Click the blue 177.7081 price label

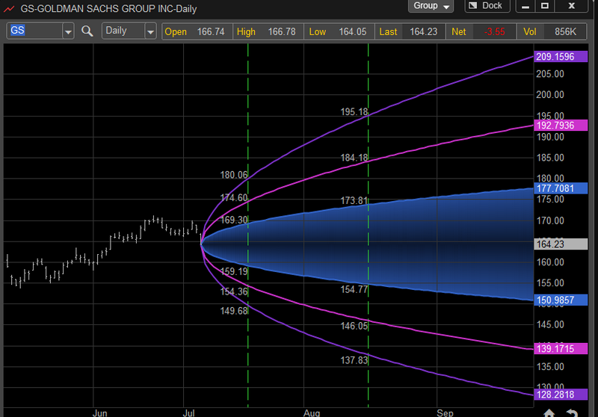561,188
